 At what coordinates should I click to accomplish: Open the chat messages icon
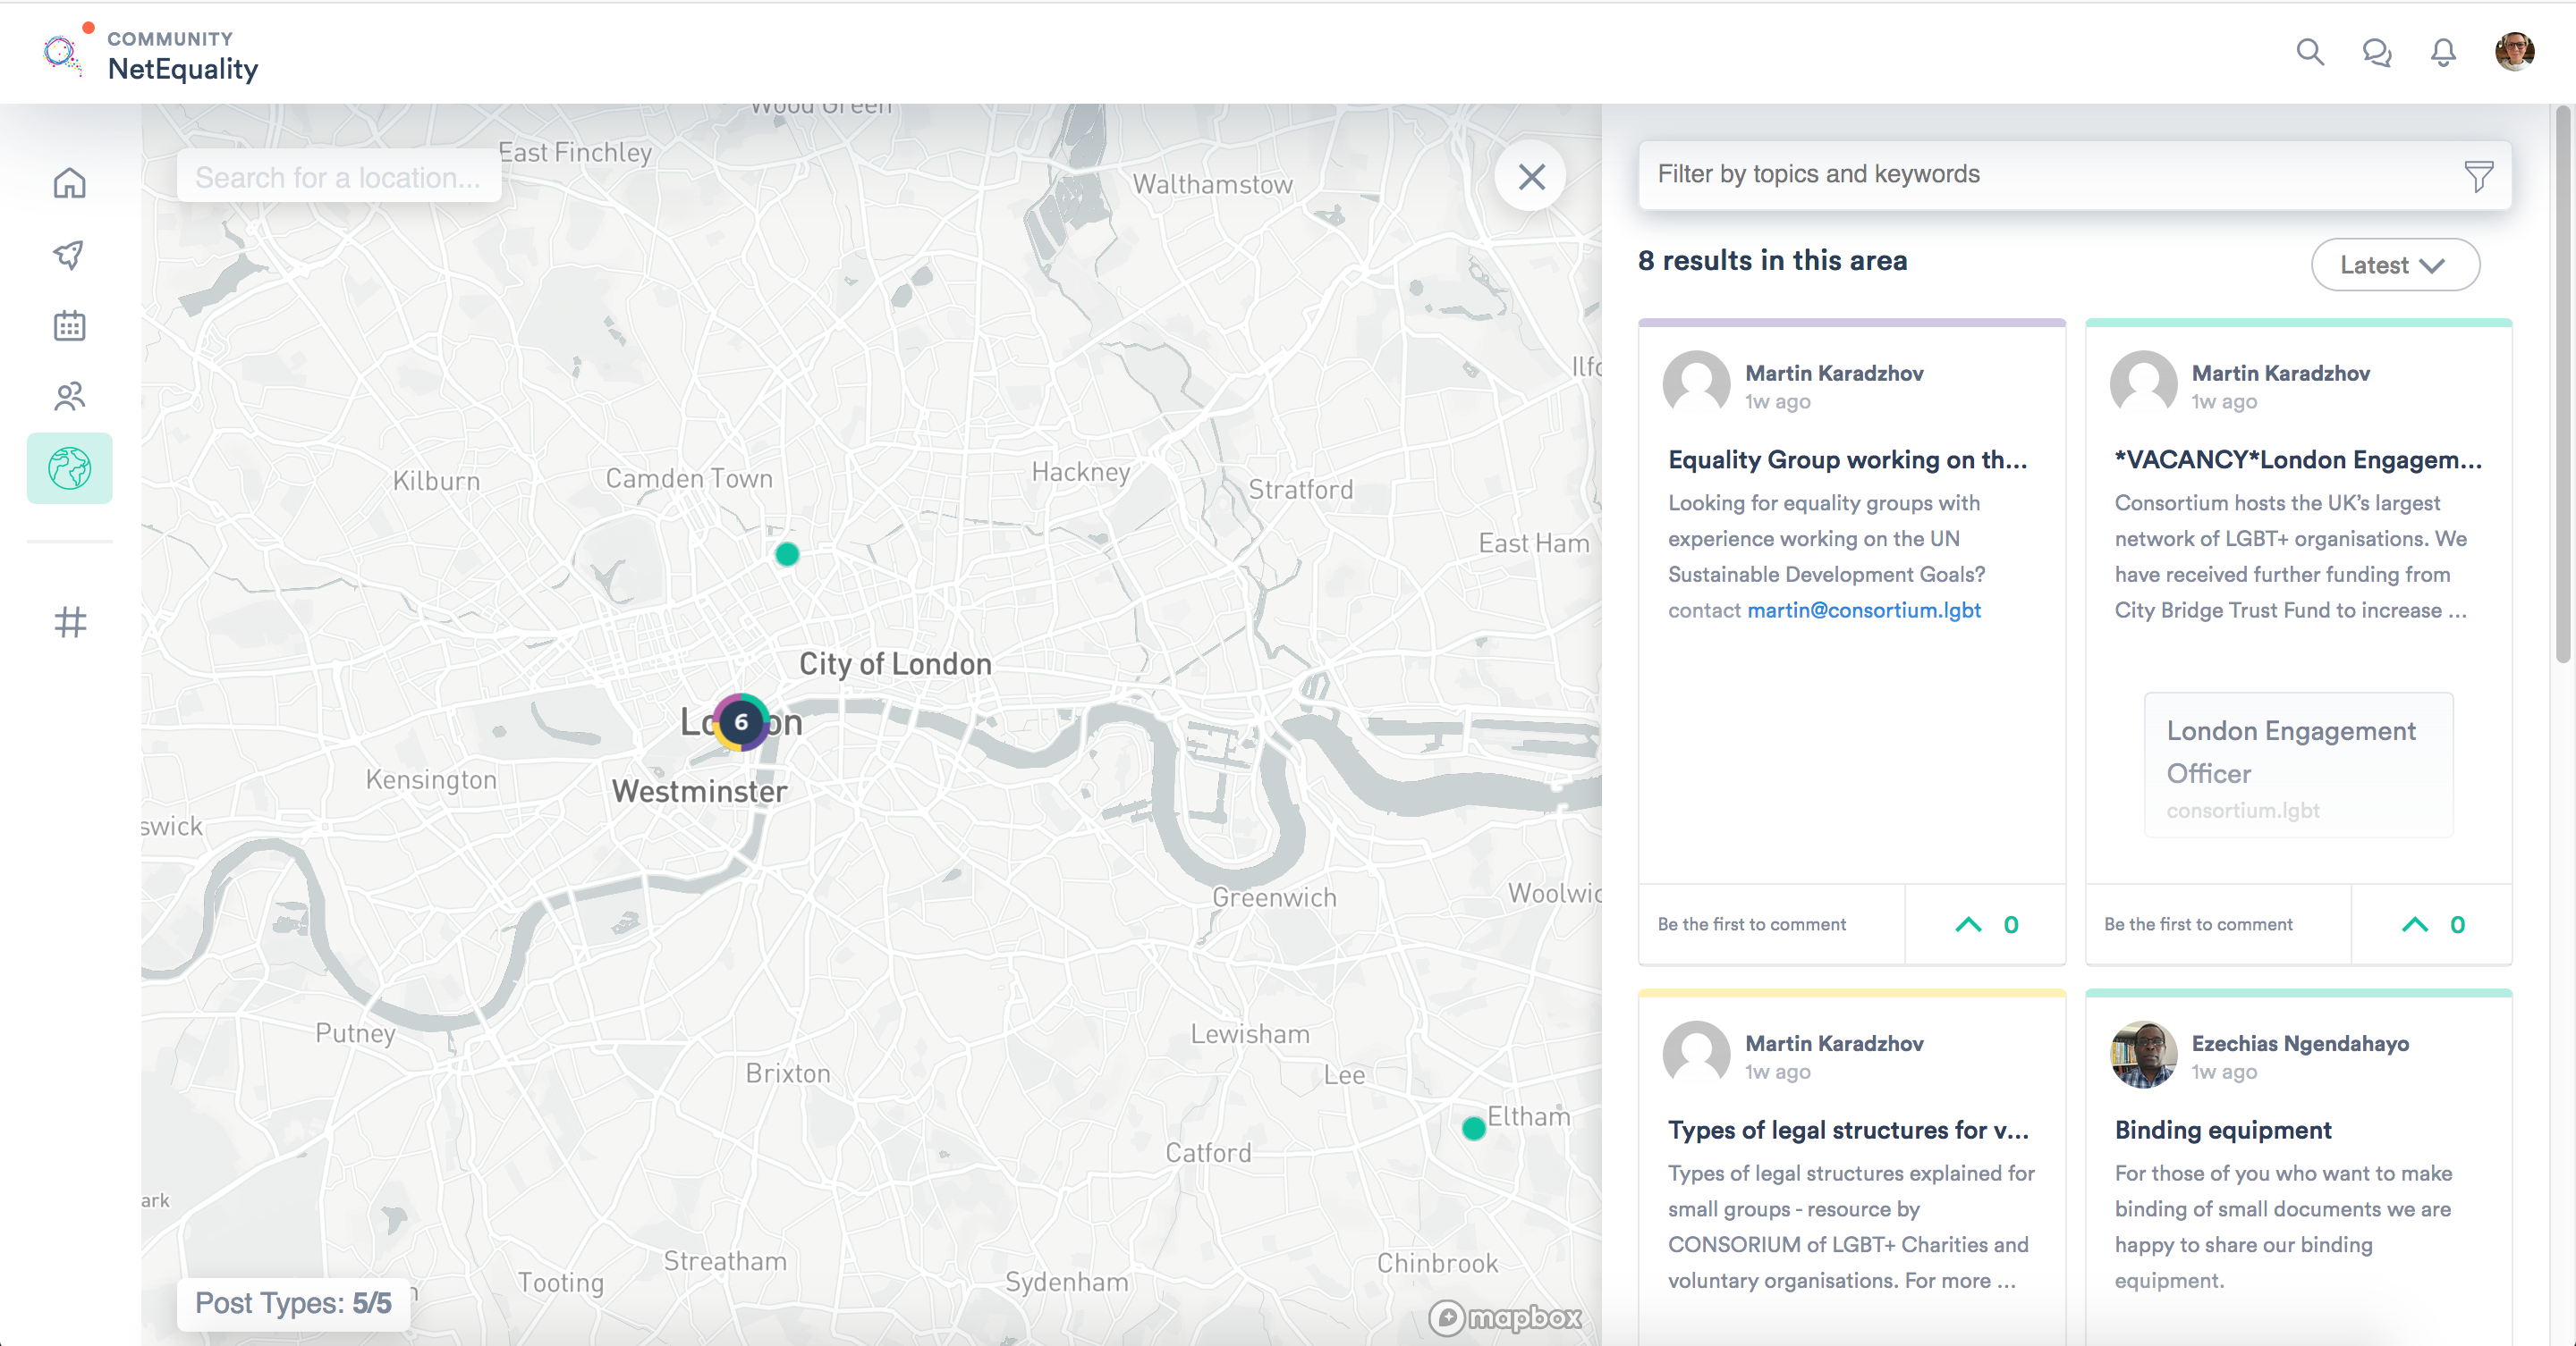(2376, 52)
